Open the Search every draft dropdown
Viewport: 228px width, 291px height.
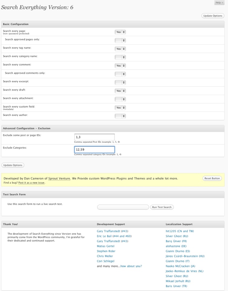[x=120, y=91]
